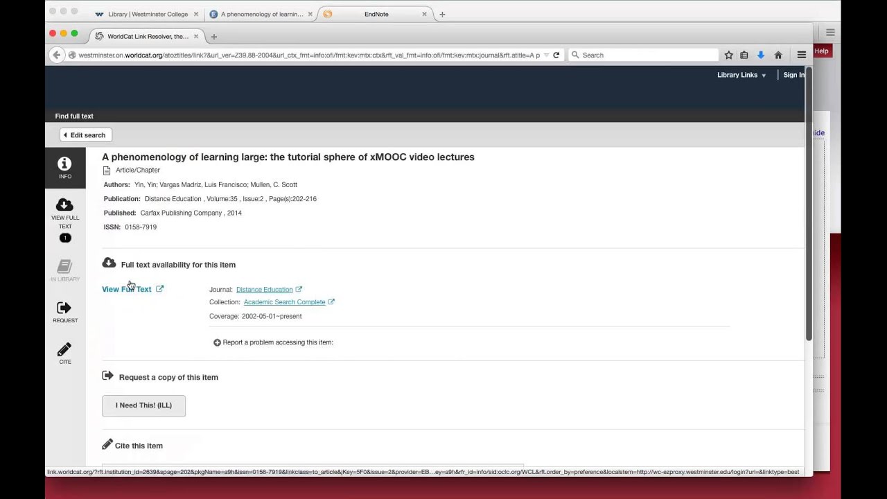Close the A phenomenology of learning tab

(310, 14)
